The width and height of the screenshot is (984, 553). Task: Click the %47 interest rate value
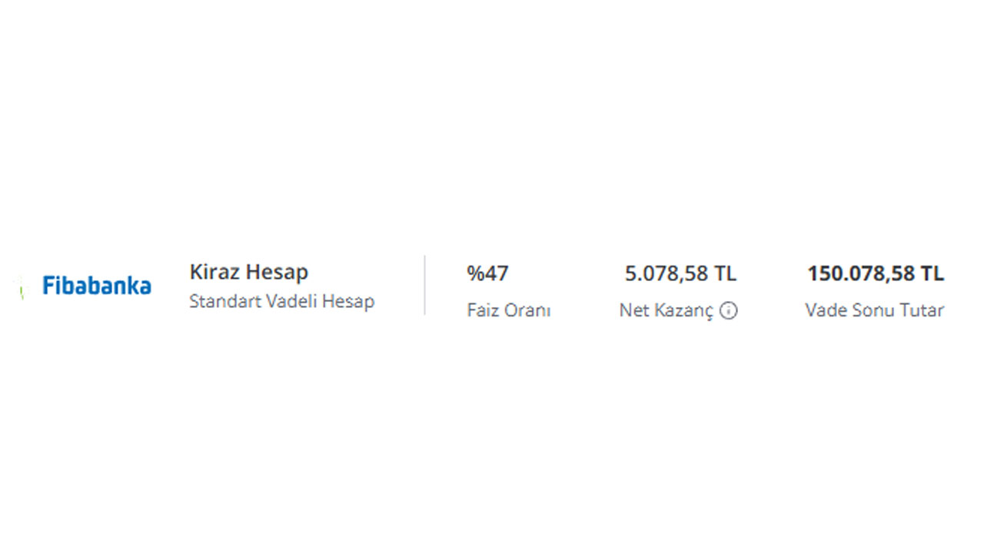point(487,273)
